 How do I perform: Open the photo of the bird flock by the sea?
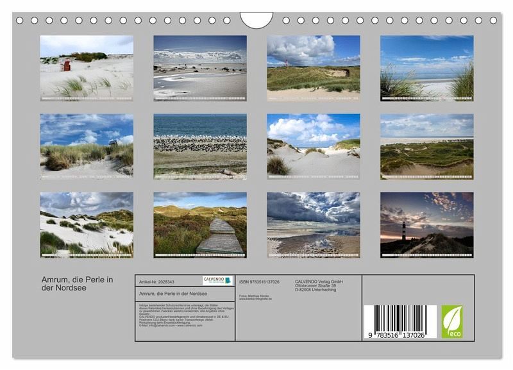click(x=200, y=146)
